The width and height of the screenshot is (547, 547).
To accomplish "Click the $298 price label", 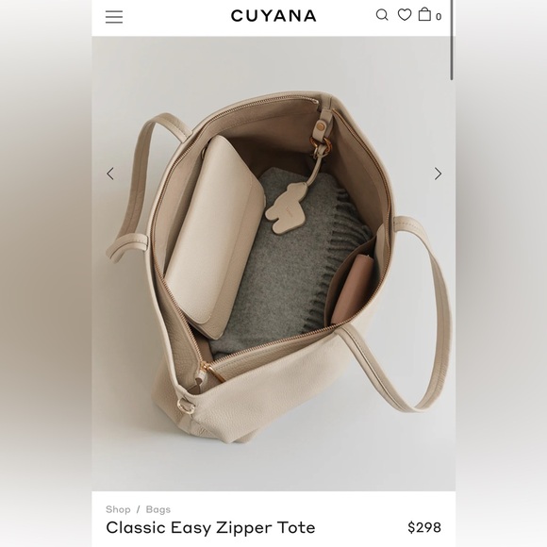I will [424, 527].
